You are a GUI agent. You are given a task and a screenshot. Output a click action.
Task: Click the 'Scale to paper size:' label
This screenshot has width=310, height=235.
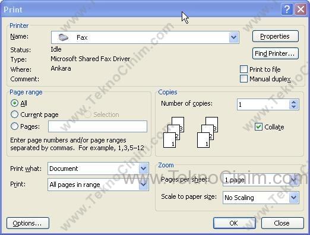pyautogui.click(x=189, y=196)
